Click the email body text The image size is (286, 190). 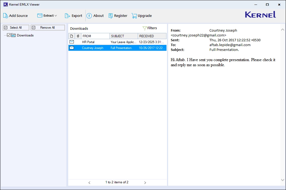tap(223, 62)
